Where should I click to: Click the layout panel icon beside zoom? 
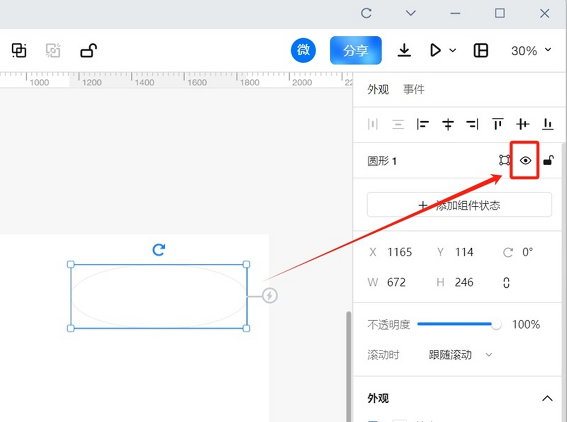[x=481, y=51]
